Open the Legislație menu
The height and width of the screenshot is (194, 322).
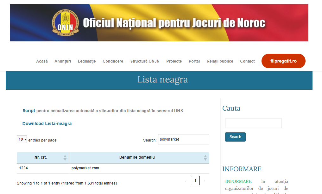pos(87,61)
